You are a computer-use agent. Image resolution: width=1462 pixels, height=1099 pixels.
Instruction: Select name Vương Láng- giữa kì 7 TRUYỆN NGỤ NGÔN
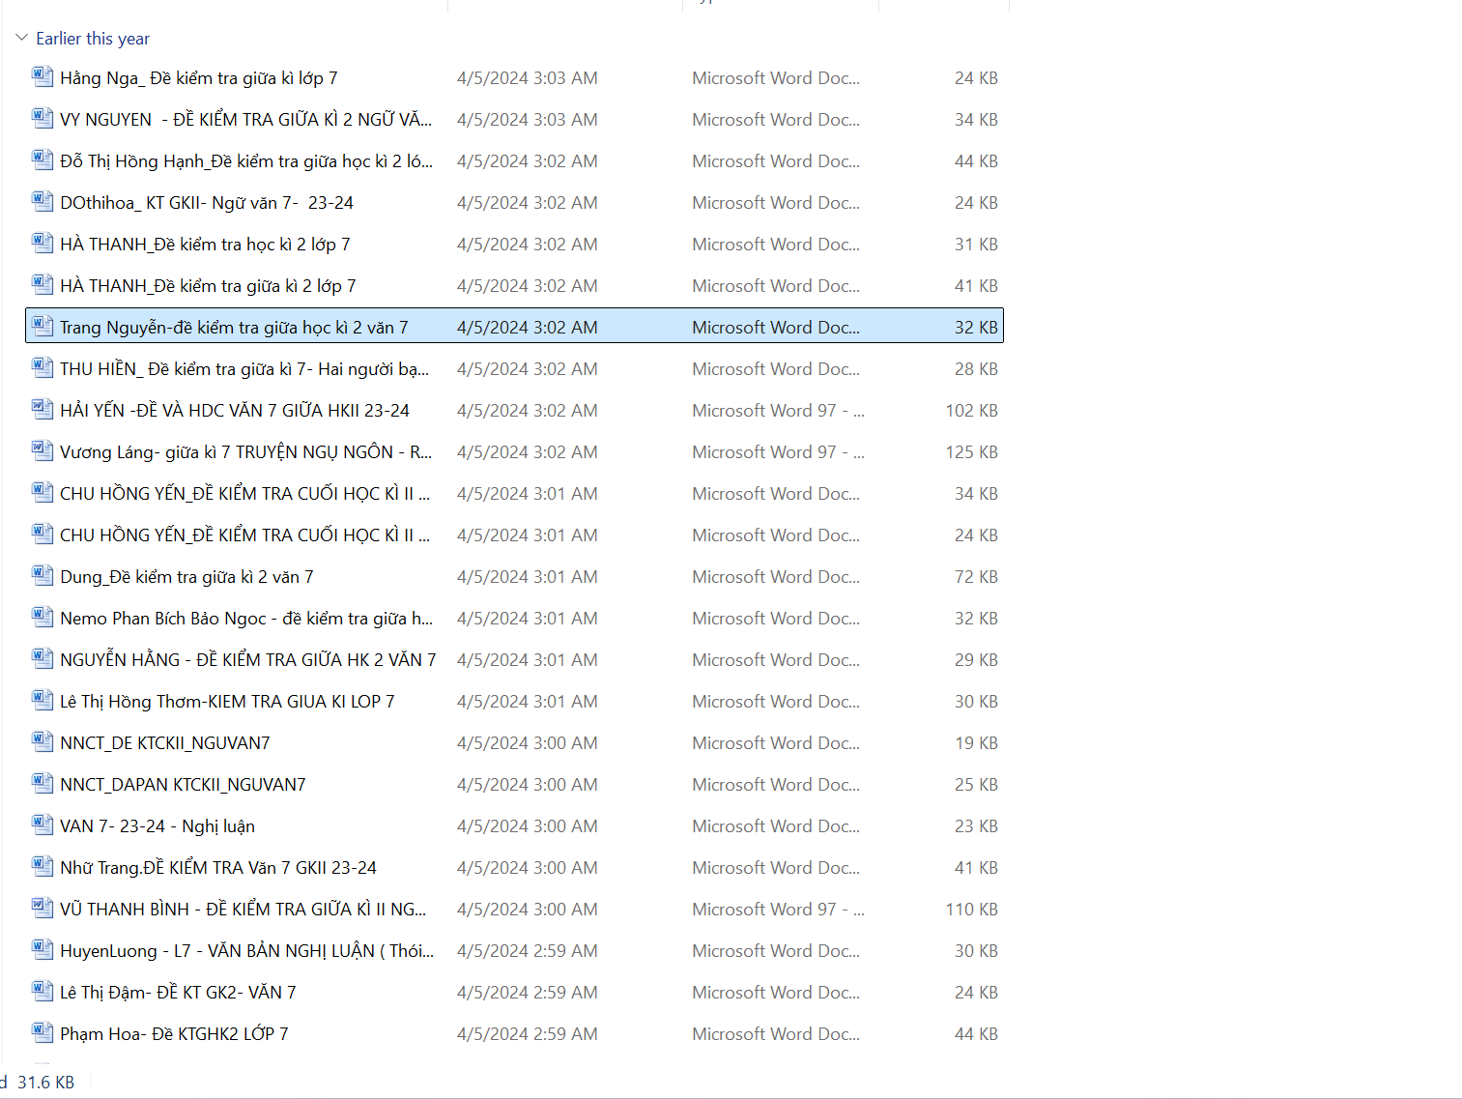click(246, 452)
